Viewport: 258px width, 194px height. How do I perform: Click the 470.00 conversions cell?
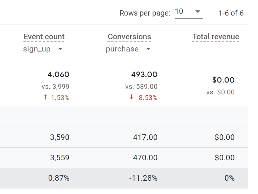coord(145,158)
